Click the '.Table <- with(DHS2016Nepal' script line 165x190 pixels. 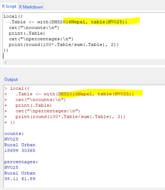click(x=68, y=22)
